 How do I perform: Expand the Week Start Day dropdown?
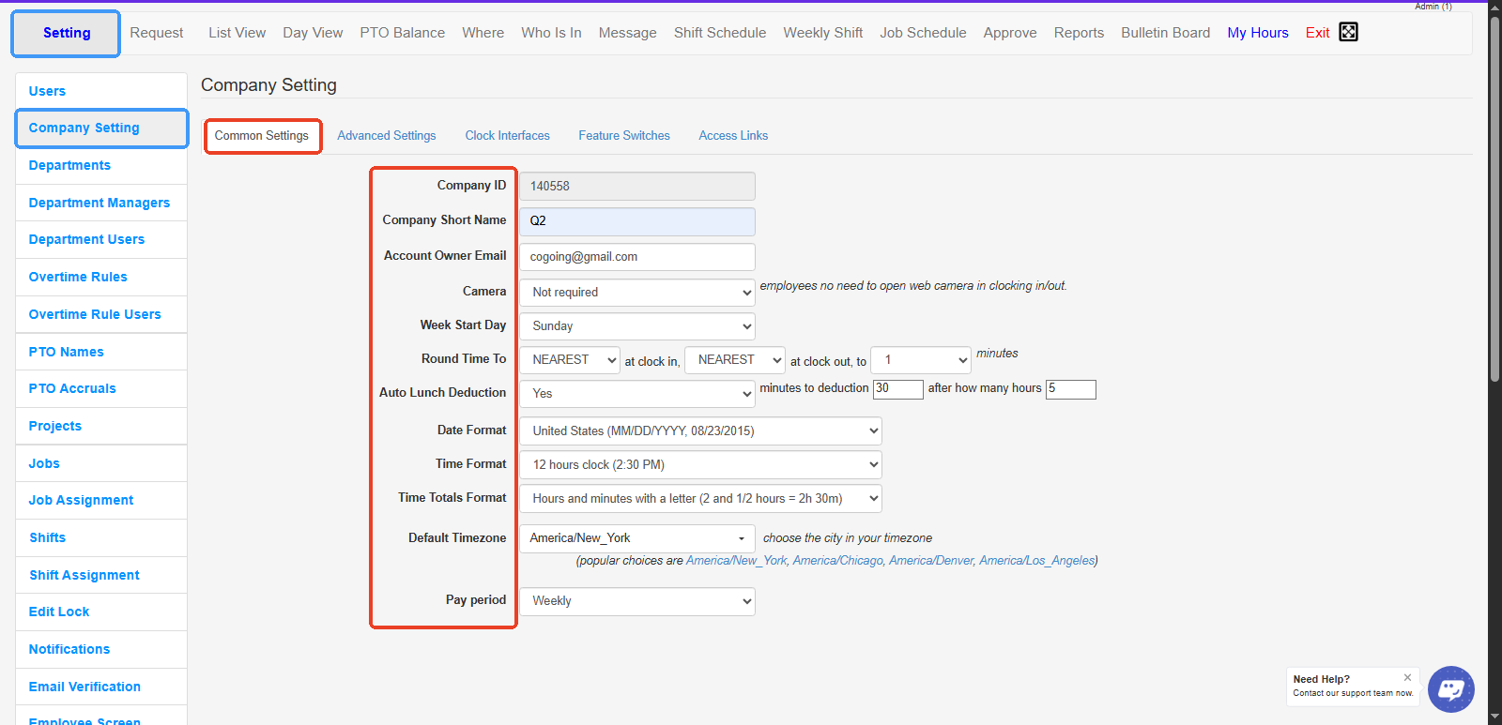coord(636,326)
